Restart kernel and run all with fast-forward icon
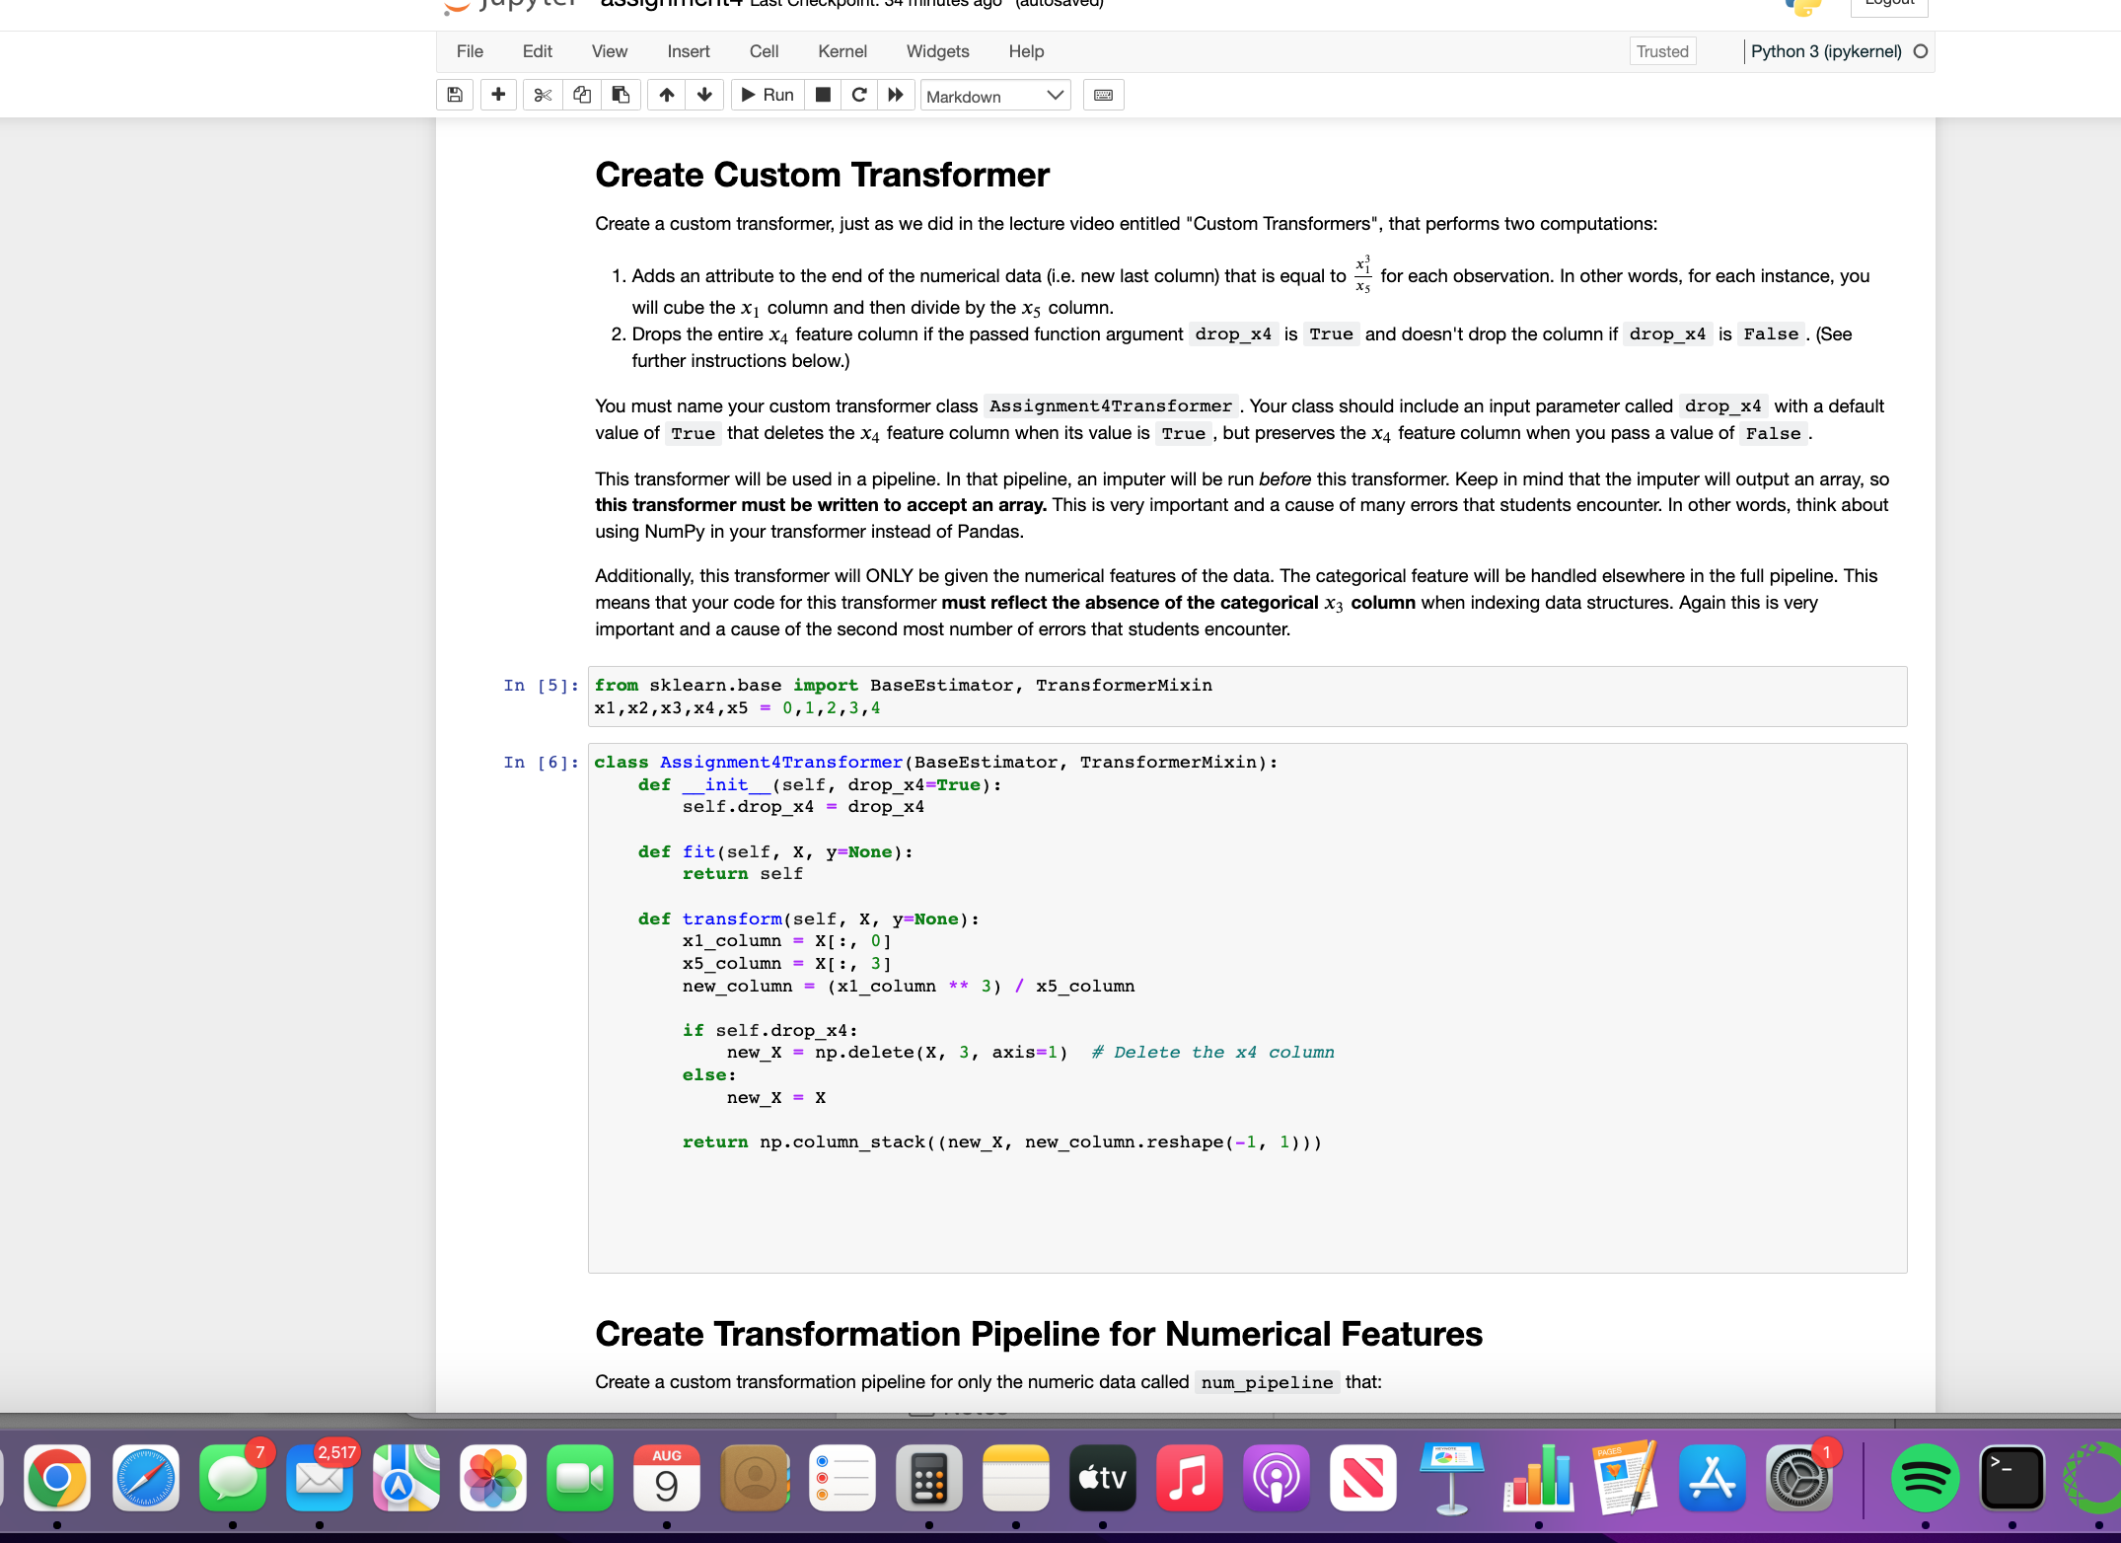 tap(895, 95)
